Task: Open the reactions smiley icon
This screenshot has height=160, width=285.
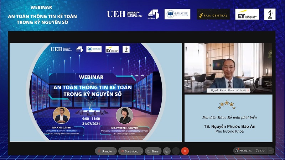Action: tap(167, 151)
